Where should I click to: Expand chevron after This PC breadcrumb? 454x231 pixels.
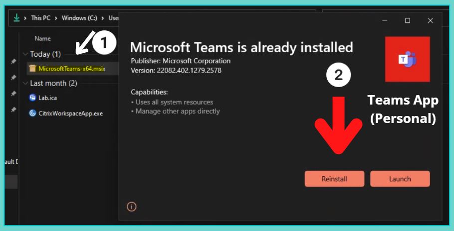pyautogui.click(x=56, y=18)
